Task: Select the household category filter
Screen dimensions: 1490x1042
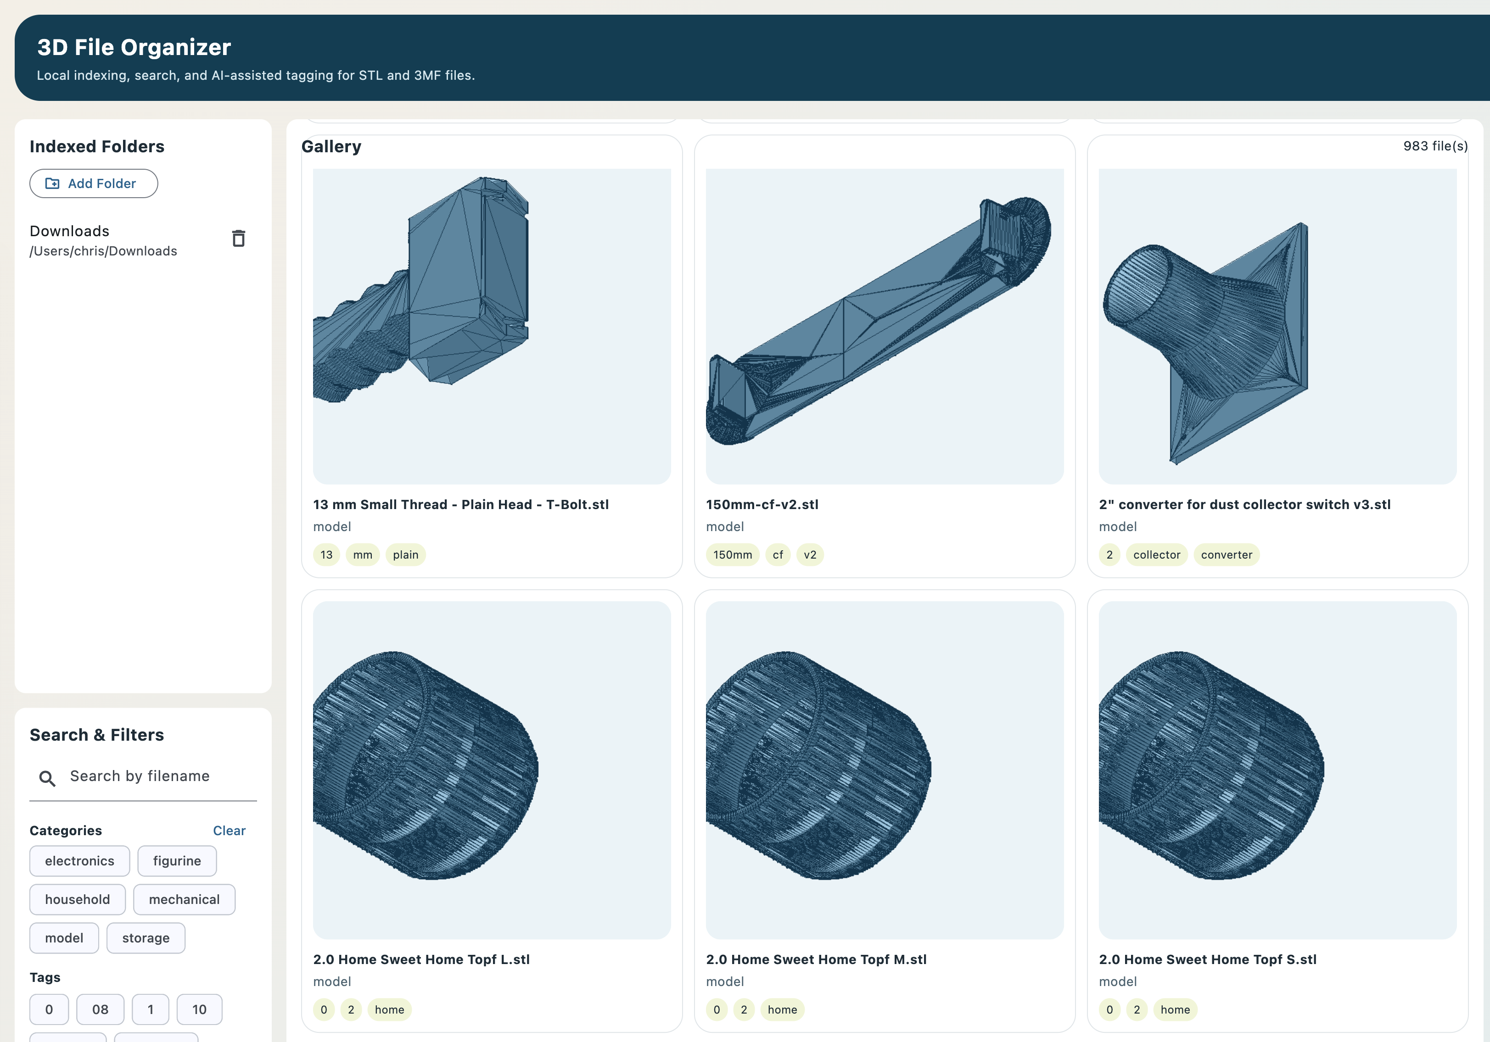Action: click(x=77, y=899)
